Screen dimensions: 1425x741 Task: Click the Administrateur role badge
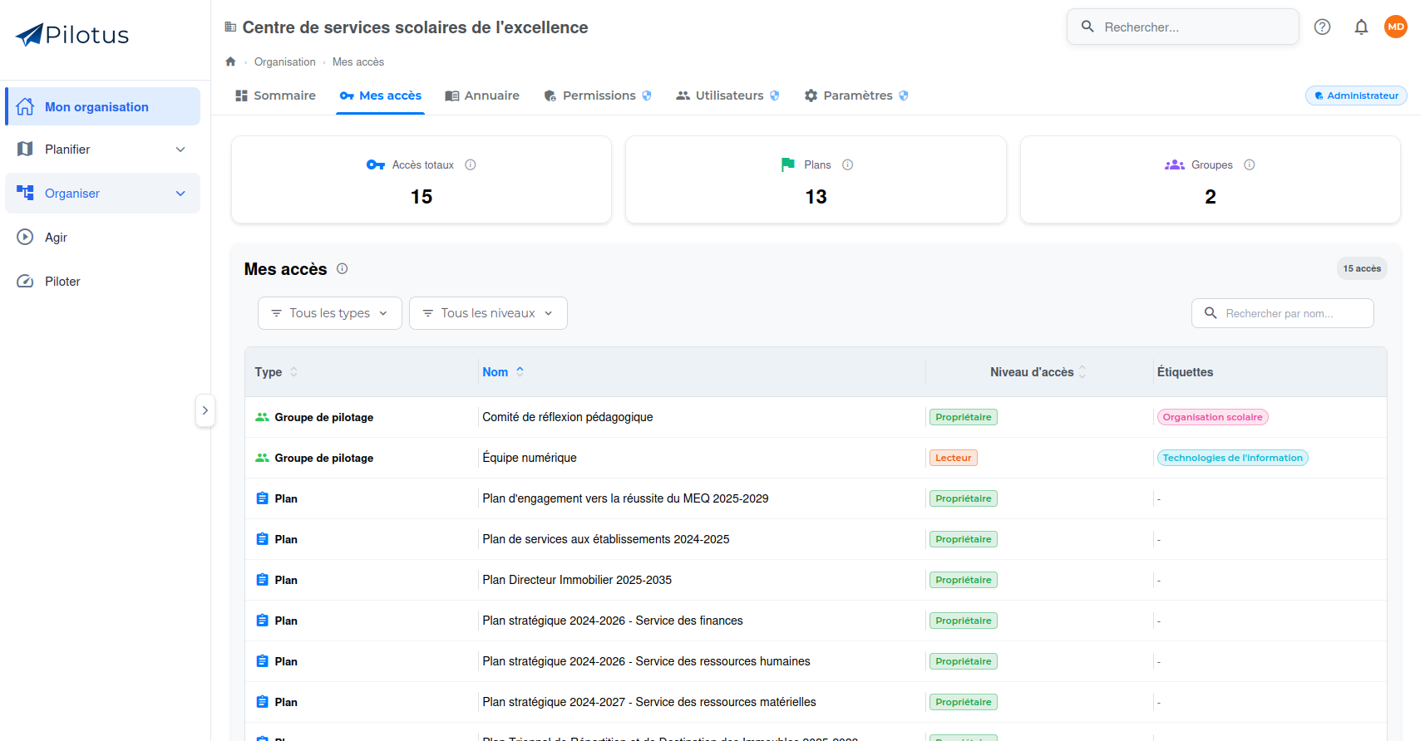[x=1356, y=96]
